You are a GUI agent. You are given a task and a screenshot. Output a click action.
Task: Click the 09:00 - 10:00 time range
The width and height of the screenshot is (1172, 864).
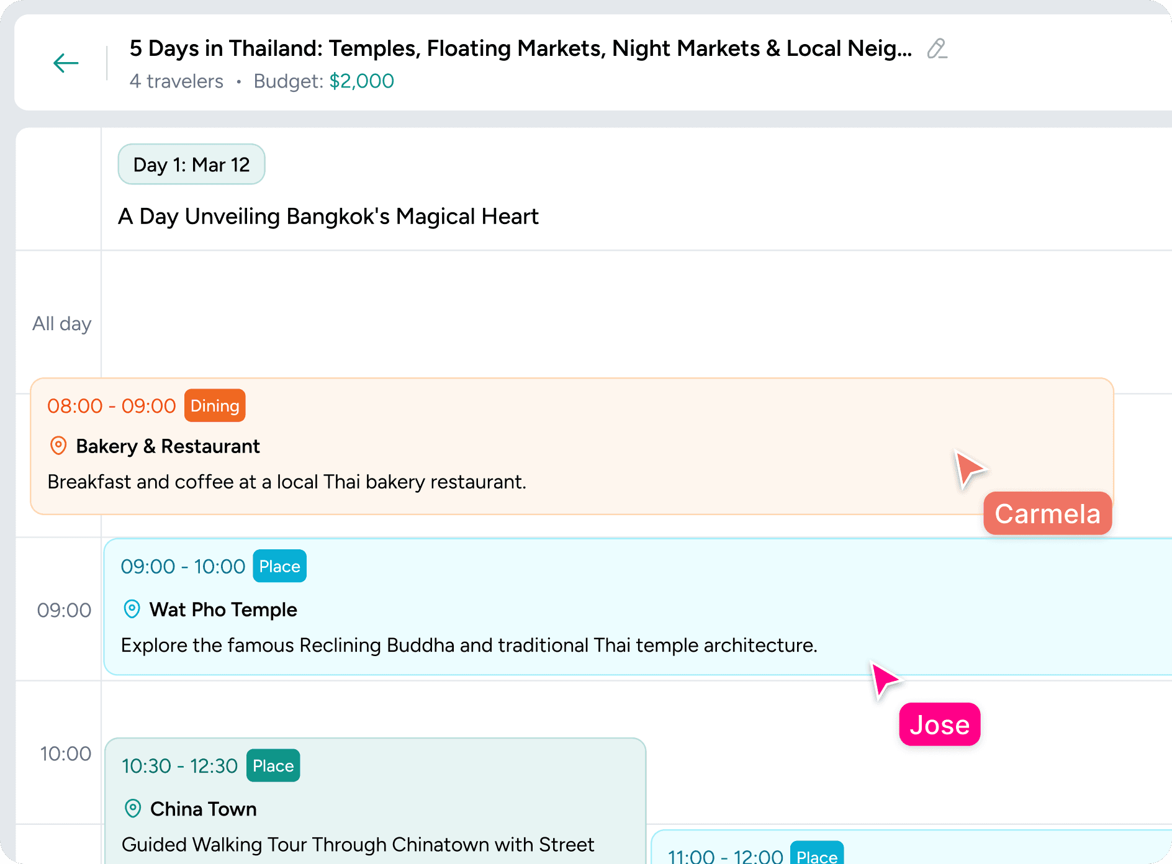(183, 567)
